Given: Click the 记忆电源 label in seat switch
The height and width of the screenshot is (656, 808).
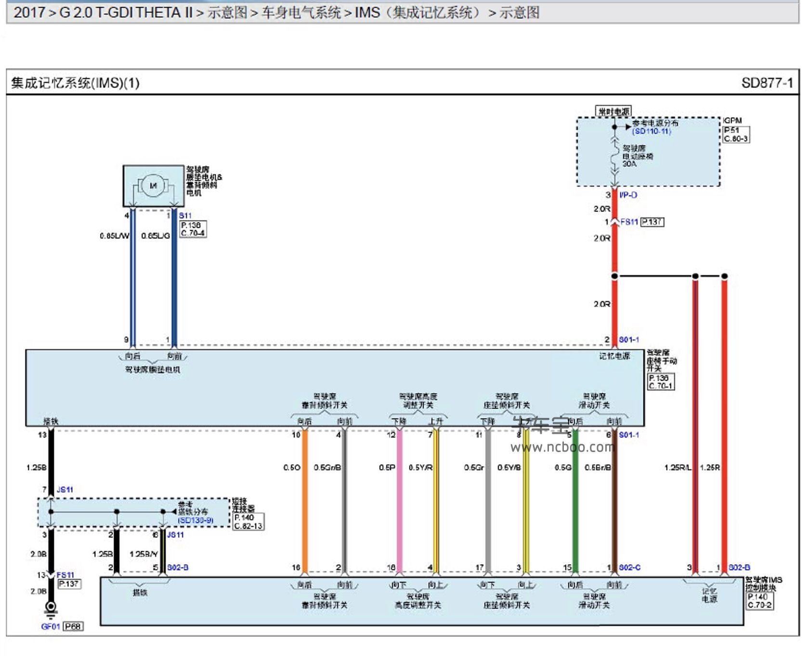Looking at the screenshot, I should click(x=614, y=356).
